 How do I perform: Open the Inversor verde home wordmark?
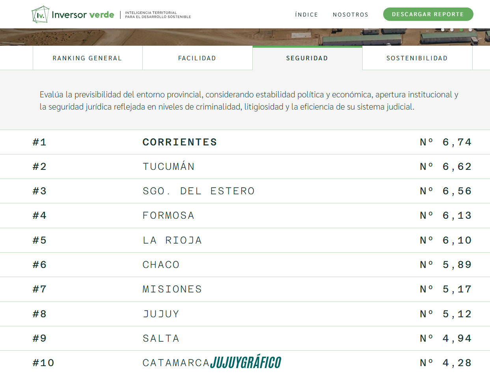tap(83, 15)
